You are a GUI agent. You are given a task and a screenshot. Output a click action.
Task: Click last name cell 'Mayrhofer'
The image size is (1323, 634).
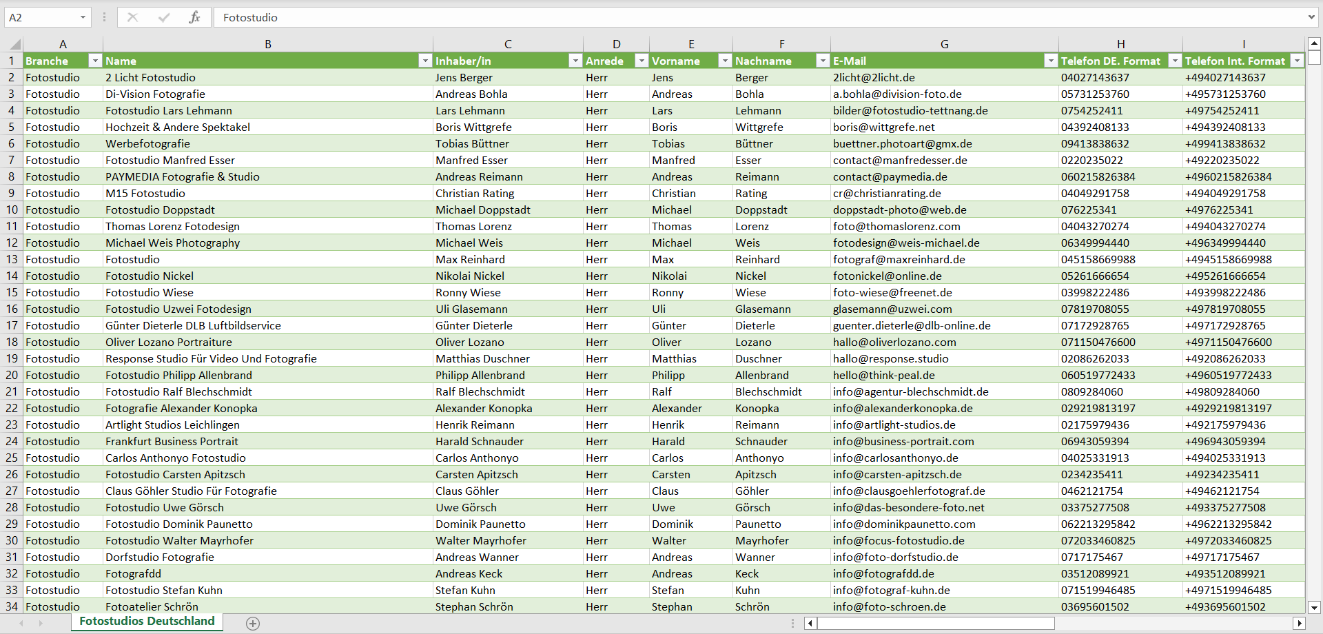click(781, 540)
